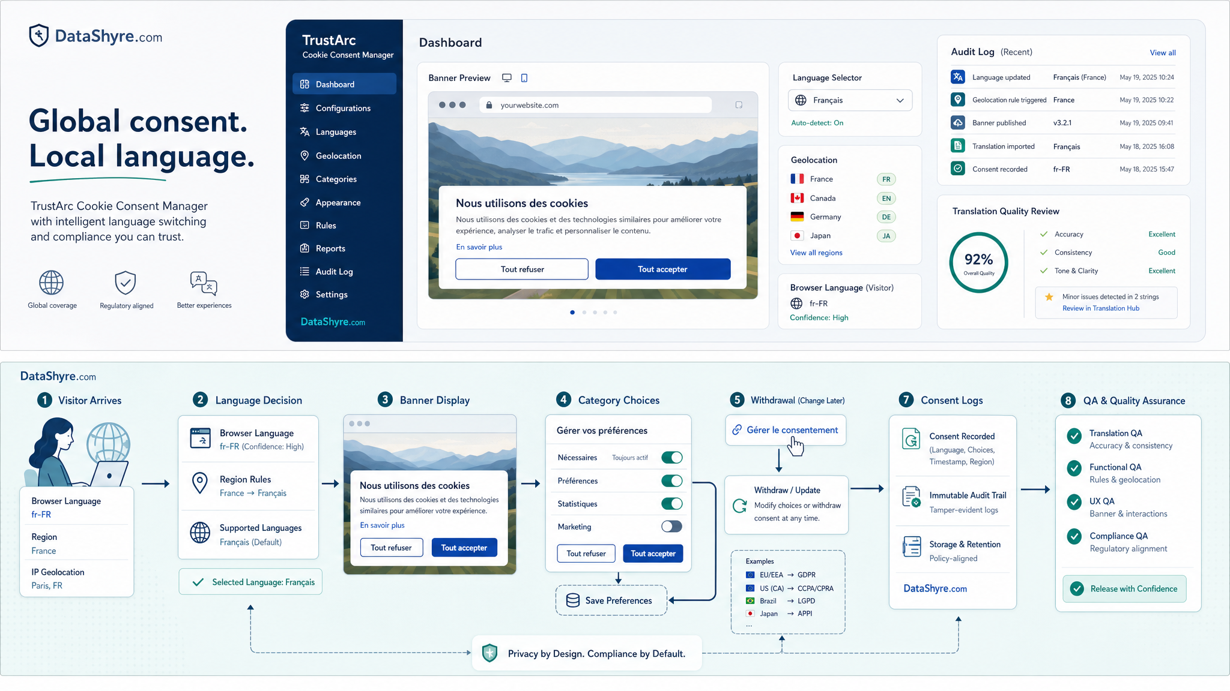Go to Languages in the sidebar

tap(344, 132)
